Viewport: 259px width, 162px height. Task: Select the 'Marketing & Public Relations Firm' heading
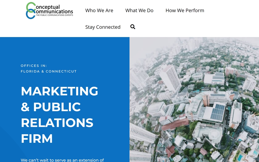[x=60, y=115]
